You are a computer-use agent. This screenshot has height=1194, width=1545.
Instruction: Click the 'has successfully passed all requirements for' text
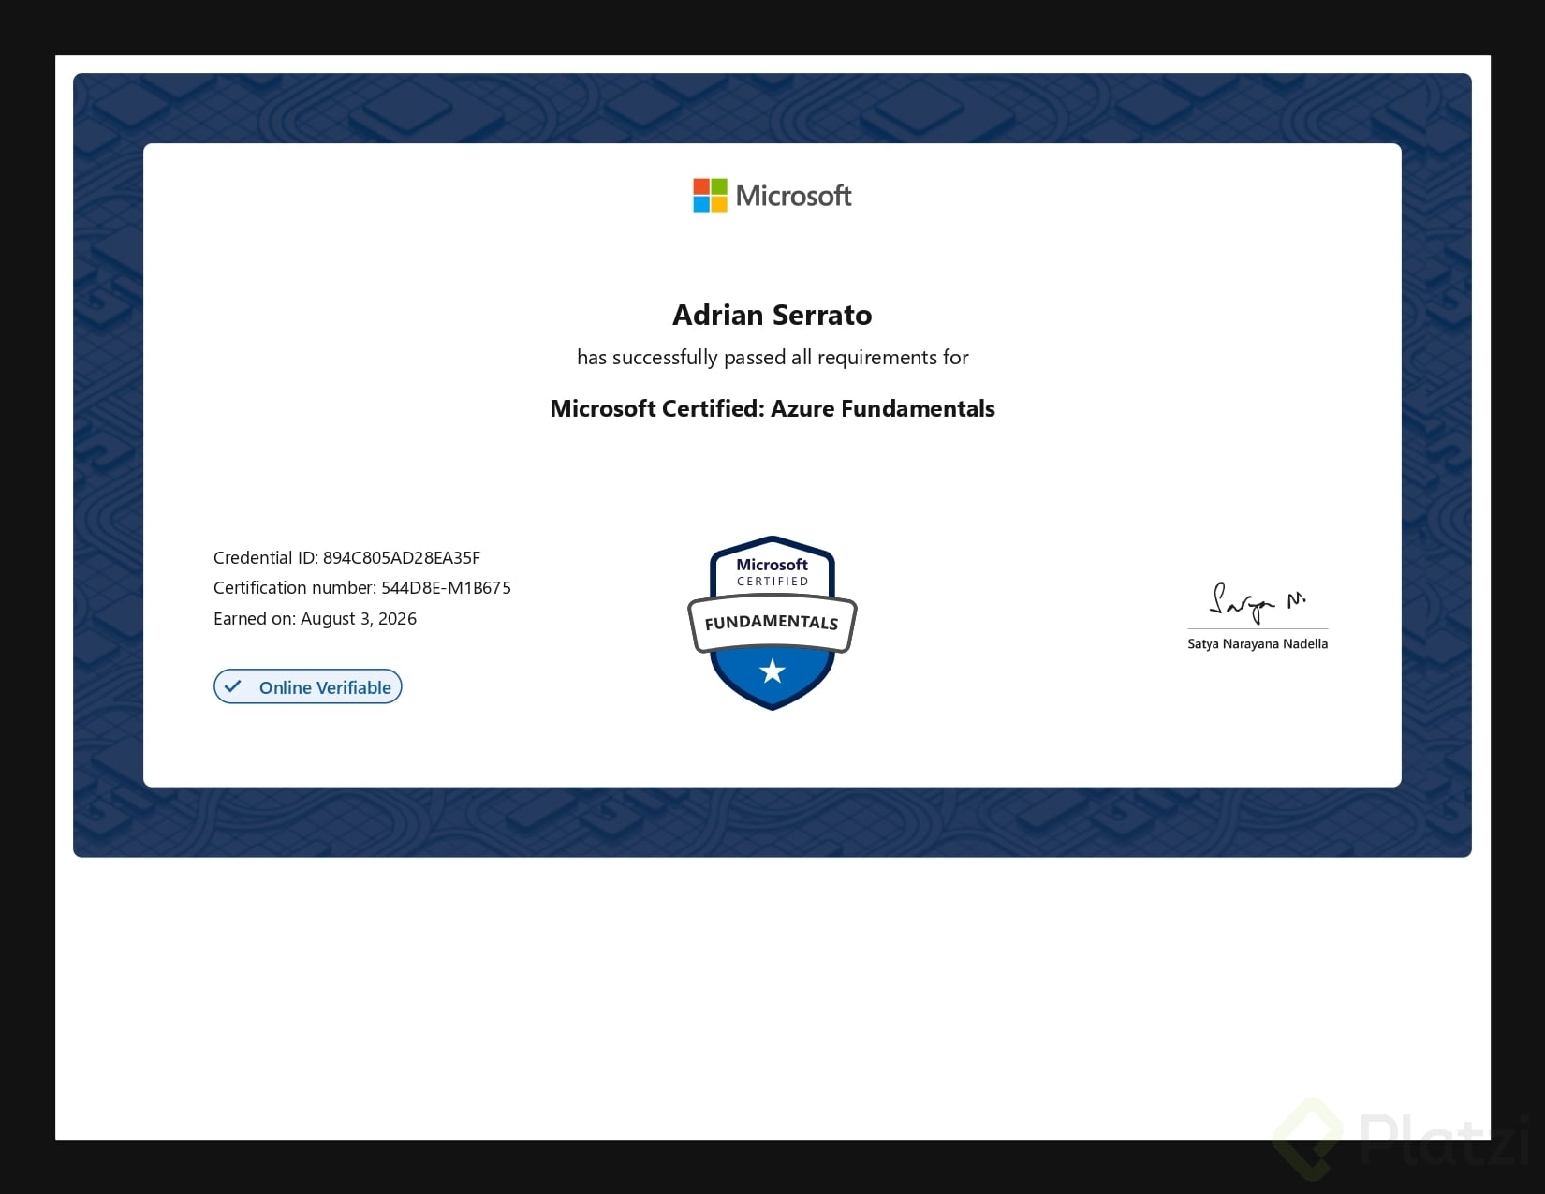coord(772,357)
